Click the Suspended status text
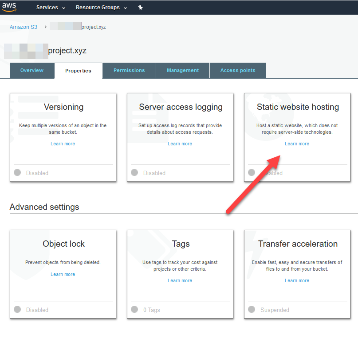 275,310
